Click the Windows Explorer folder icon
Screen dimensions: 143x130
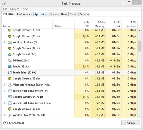[10, 42]
